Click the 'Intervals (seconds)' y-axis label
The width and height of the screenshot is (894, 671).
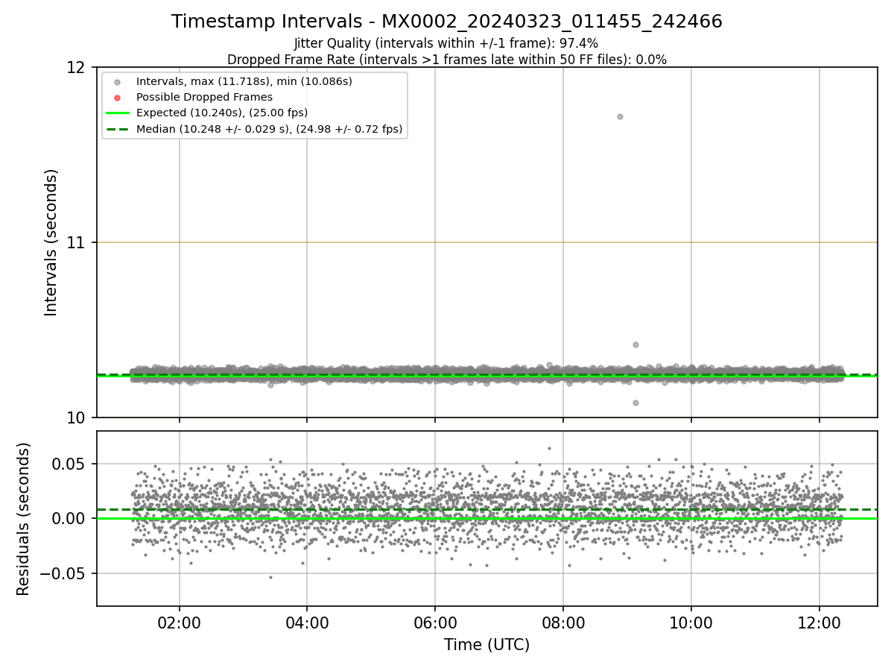(x=51, y=242)
